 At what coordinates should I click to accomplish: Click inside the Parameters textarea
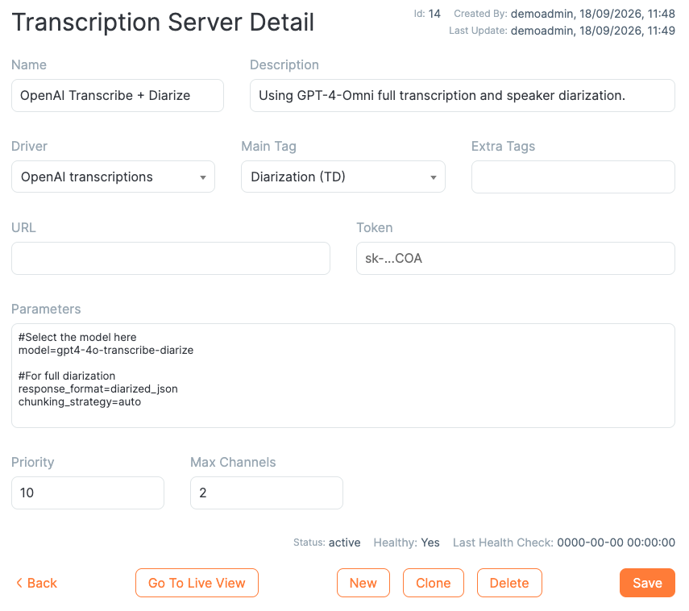(x=343, y=376)
